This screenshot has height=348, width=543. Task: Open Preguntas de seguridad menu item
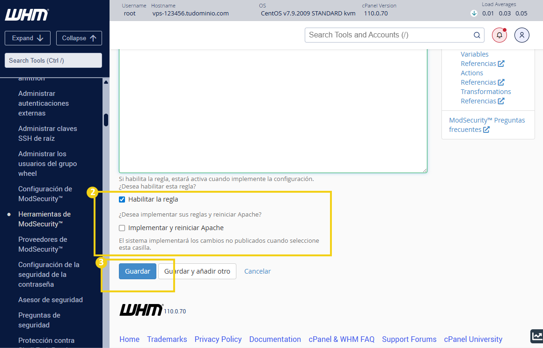39,320
